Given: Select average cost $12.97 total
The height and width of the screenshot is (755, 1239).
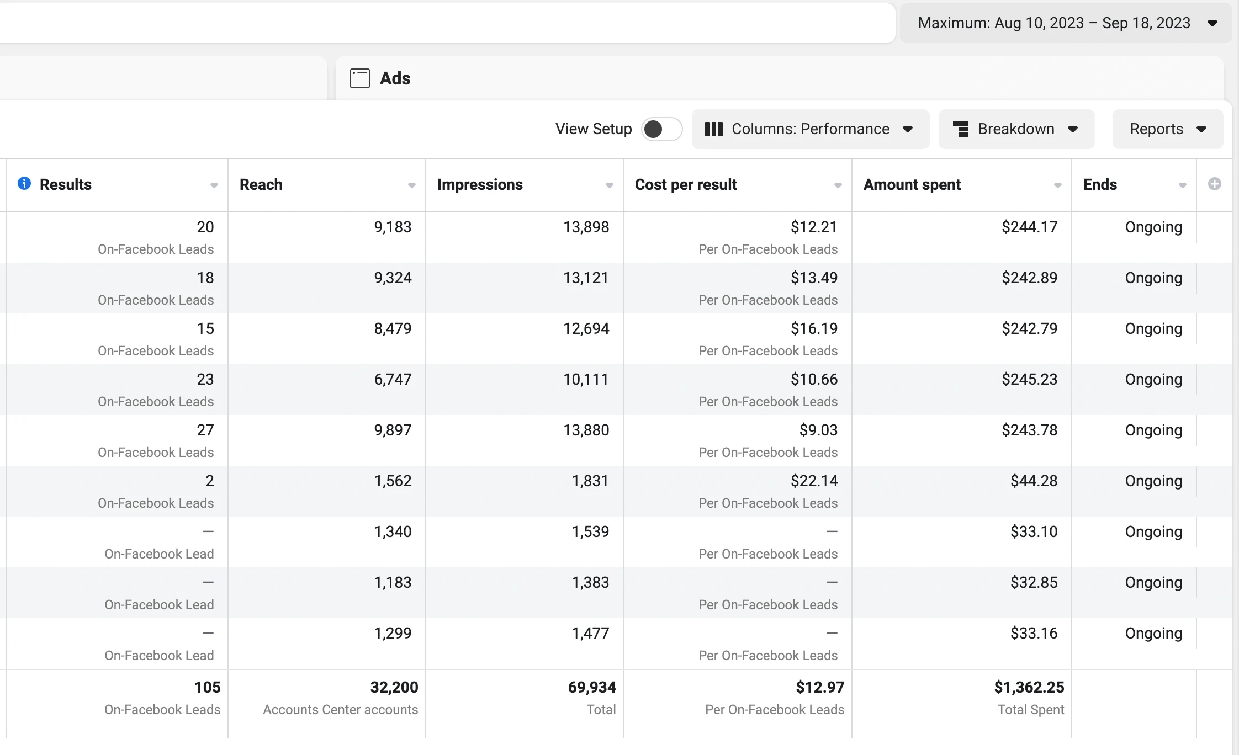Looking at the screenshot, I should 820,687.
